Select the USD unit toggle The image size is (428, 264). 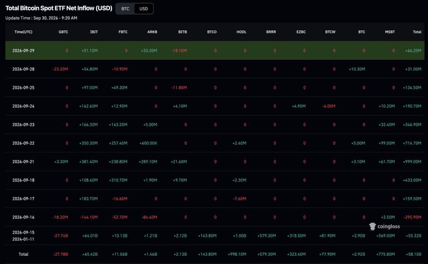click(x=144, y=9)
